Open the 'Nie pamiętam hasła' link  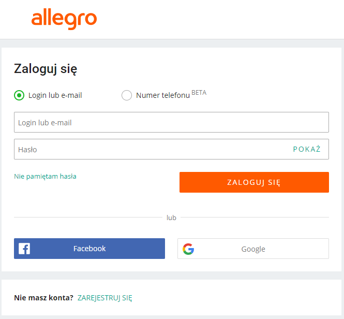click(45, 176)
